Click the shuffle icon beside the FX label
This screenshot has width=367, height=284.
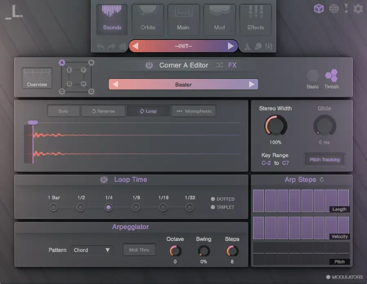click(x=219, y=66)
